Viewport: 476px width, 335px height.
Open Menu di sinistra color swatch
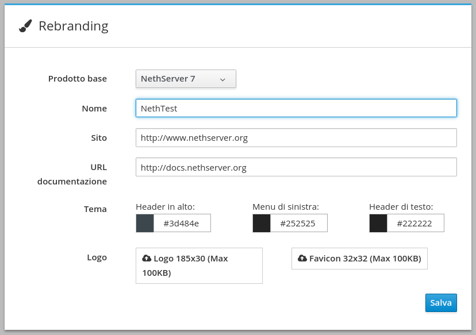point(262,224)
